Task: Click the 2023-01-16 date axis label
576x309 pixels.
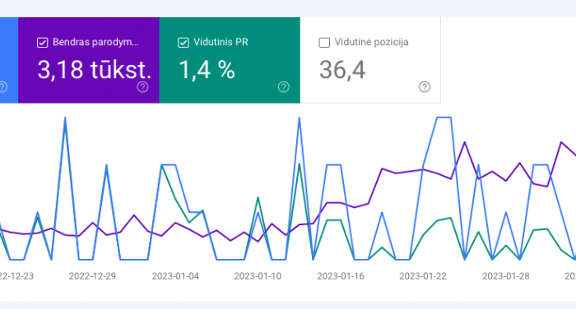Action: coord(341,276)
